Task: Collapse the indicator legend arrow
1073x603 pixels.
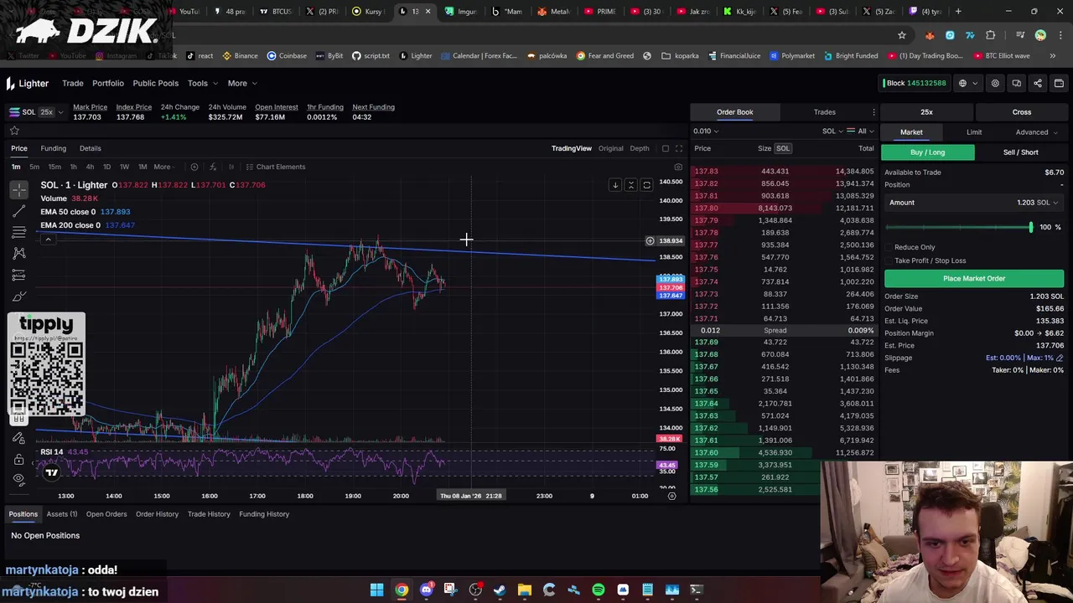Action: click(48, 240)
